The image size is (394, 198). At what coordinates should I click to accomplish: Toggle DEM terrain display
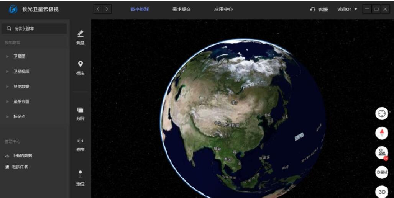click(x=381, y=172)
